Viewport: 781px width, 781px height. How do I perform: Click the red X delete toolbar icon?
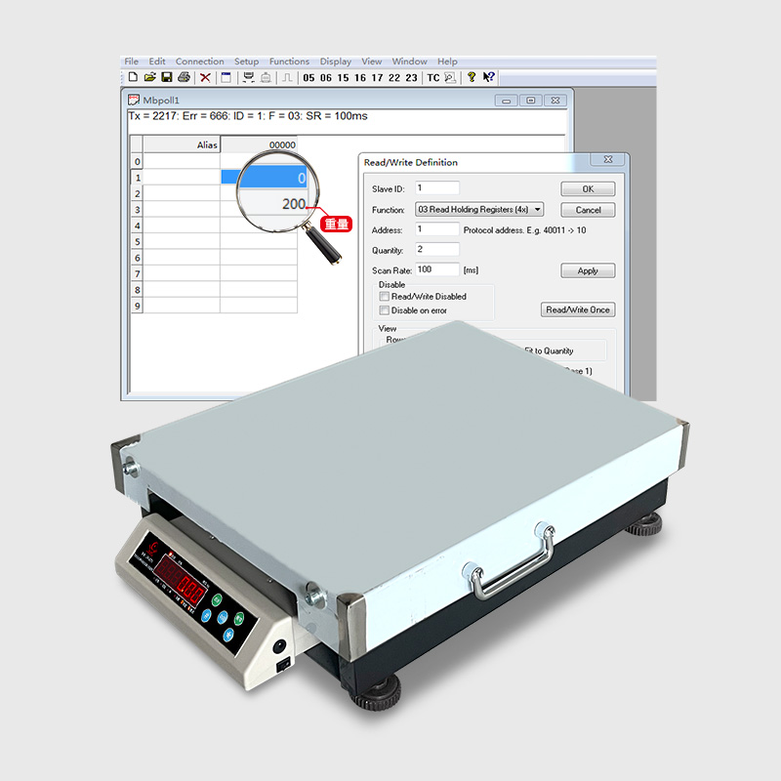(205, 77)
